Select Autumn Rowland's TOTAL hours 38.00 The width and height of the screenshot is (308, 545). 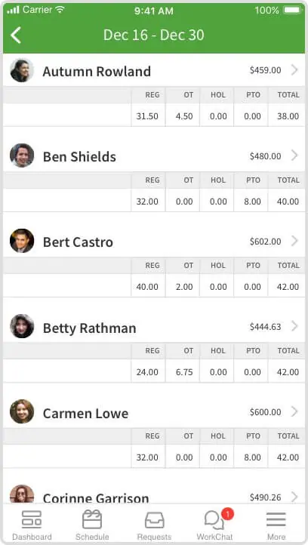pyautogui.click(x=288, y=116)
